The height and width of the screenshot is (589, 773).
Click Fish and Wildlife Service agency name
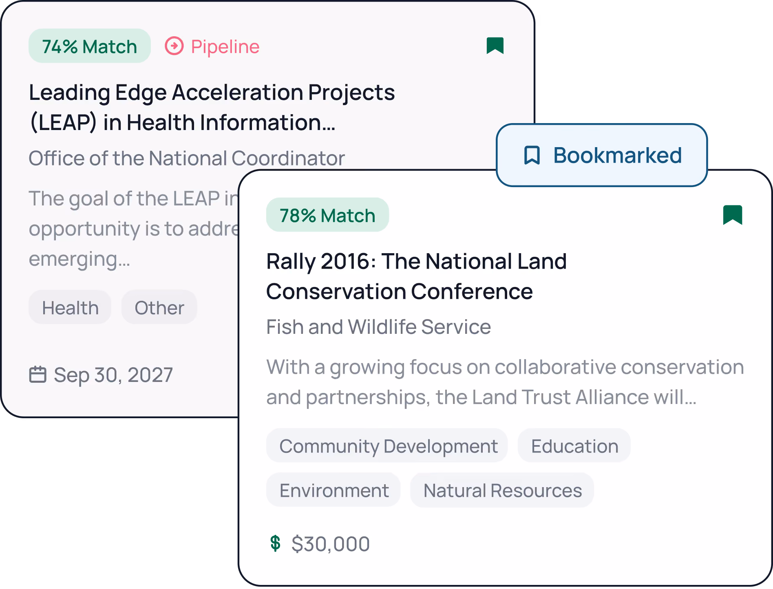[x=378, y=327]
